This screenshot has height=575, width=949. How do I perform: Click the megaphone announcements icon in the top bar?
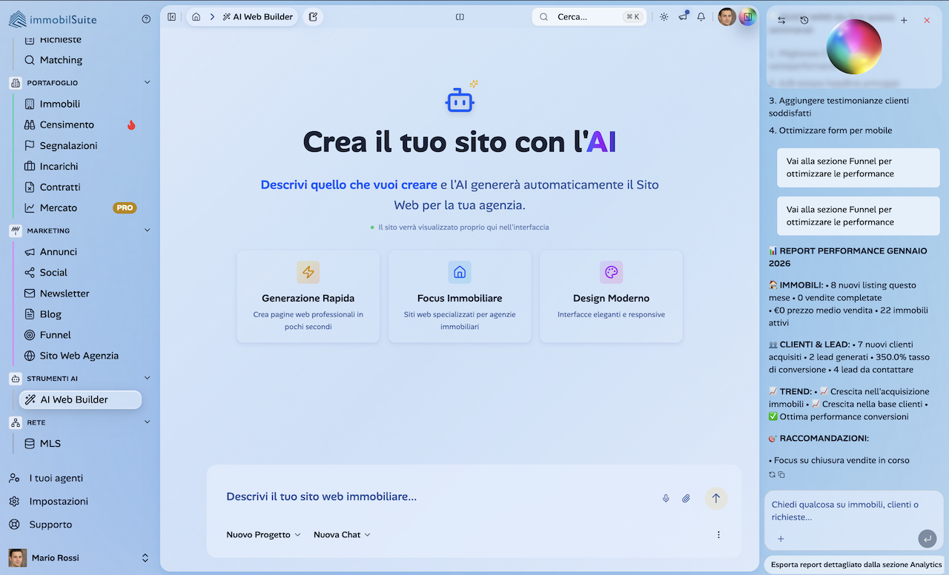click(682, 16)
